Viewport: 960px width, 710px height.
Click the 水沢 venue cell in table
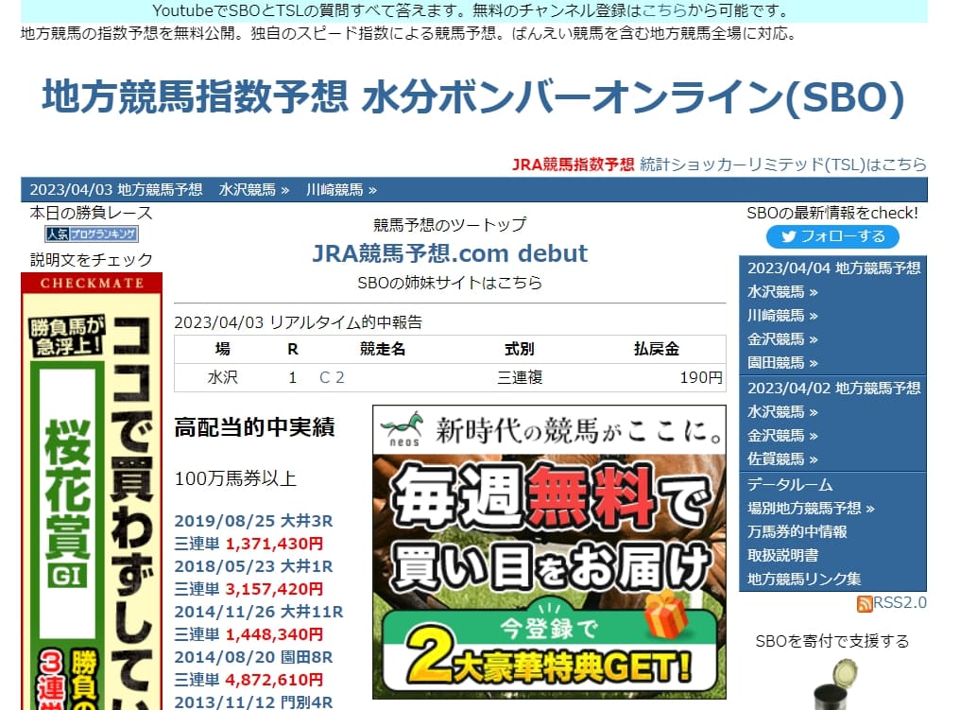click(223, 377)
